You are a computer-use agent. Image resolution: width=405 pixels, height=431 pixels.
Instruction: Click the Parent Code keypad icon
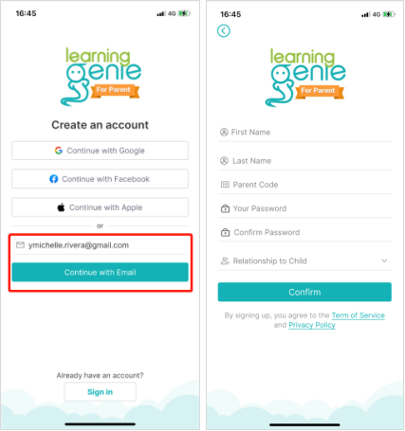(225, 185)
